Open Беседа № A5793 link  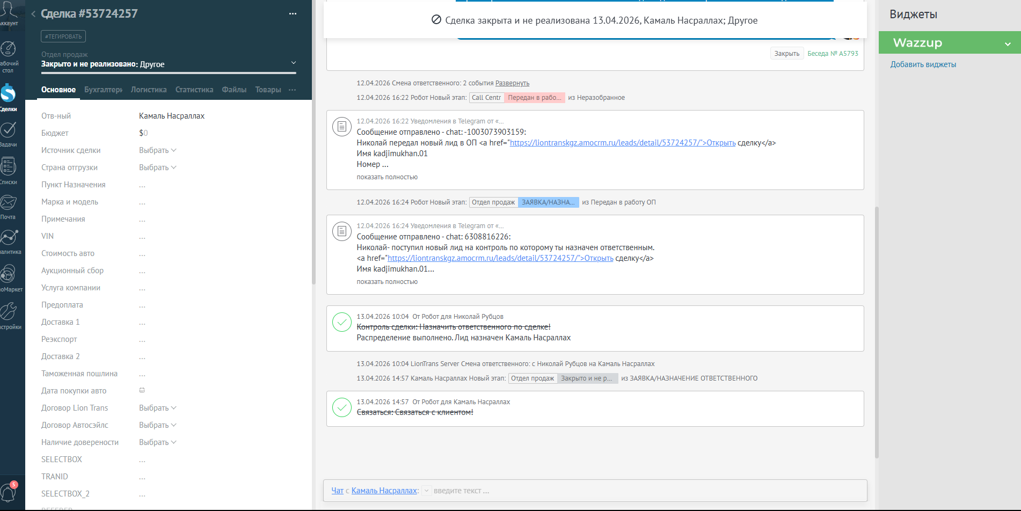pyautogui.click(x=833, y=53)
